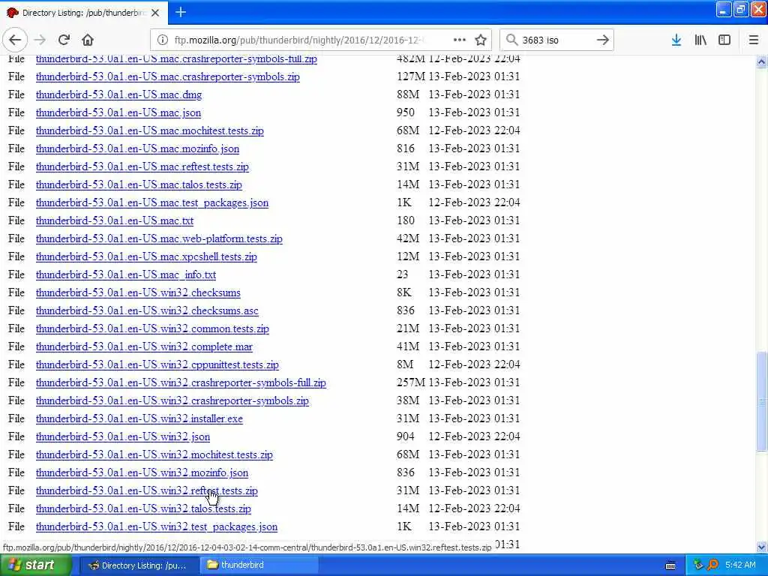
Task: Click the scrollbar up arrow
Action: (761, 61)
